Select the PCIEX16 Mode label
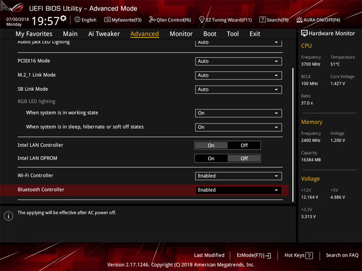The width and height of the screenshot is (362, 271). [34, 61]
